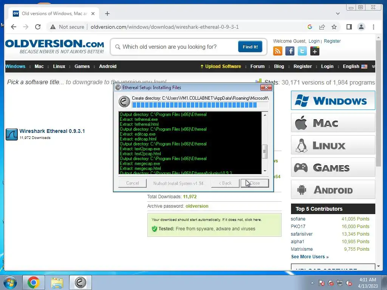Click the Linux platform banner button
This screenshot has width=387, height=290.
pos(333,145)
